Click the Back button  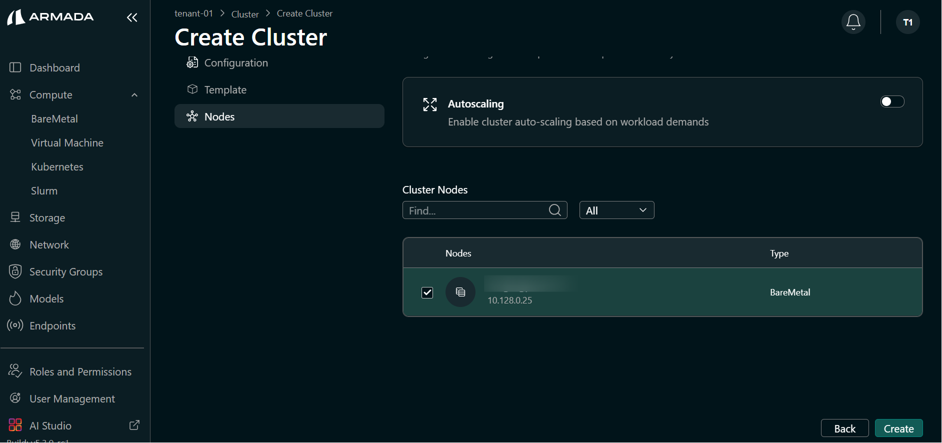pyautogui.click(x=844, y=428)
